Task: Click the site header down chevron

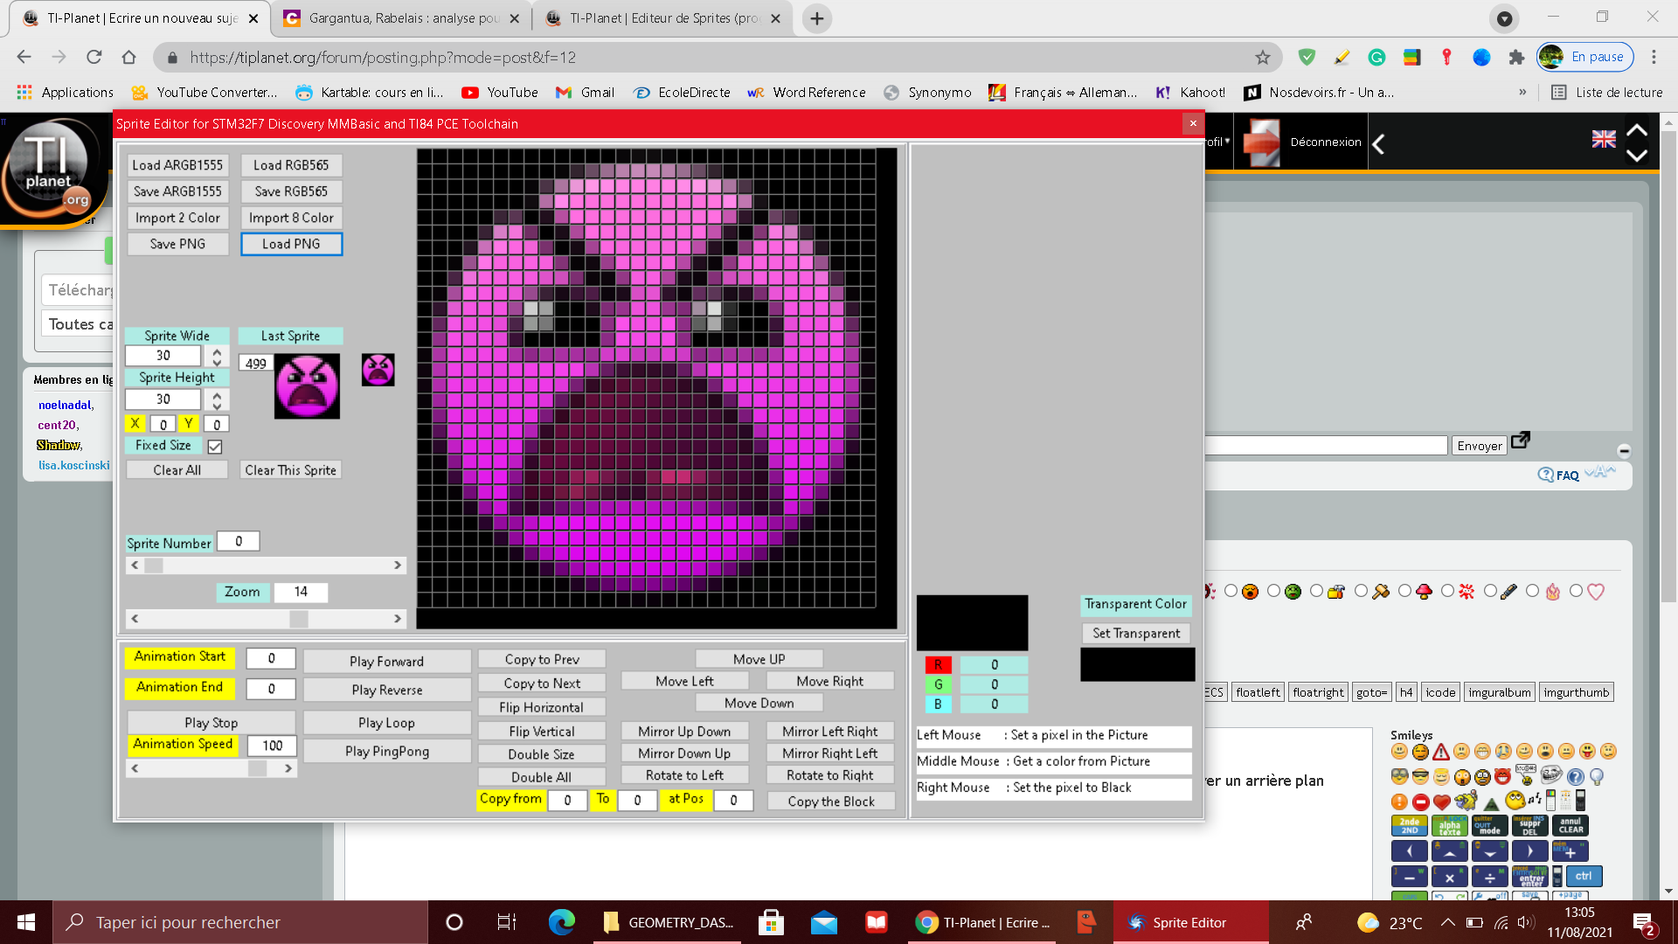Action: pos(1637,155)
